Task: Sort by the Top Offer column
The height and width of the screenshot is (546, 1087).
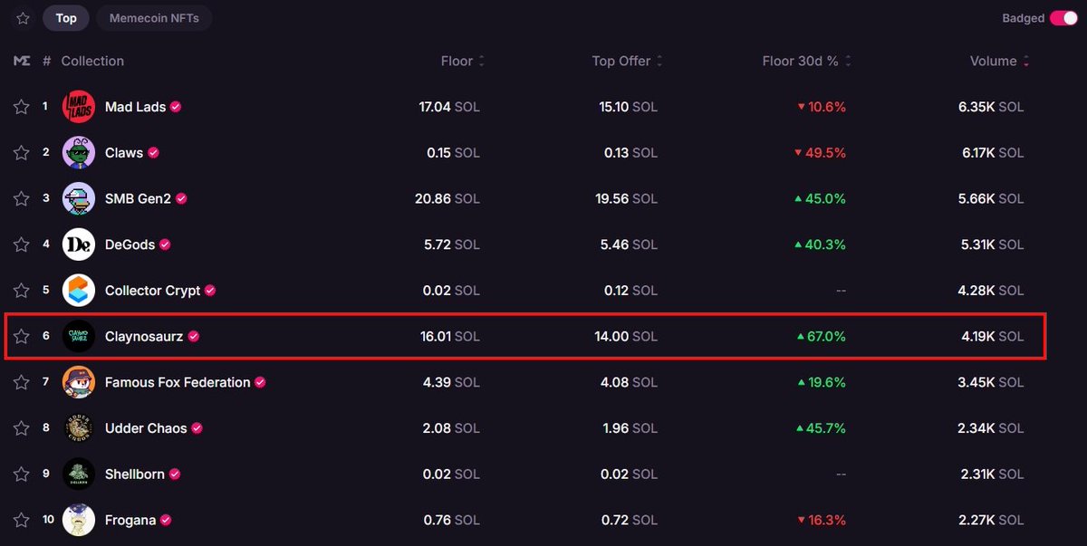Action: (x=627, y=61)
